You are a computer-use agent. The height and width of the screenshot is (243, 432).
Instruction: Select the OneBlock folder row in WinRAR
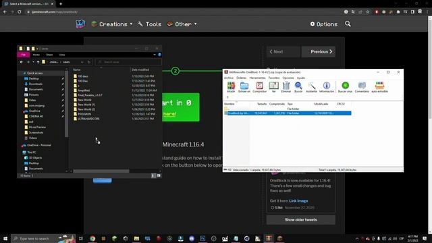[x=288, y=113]
